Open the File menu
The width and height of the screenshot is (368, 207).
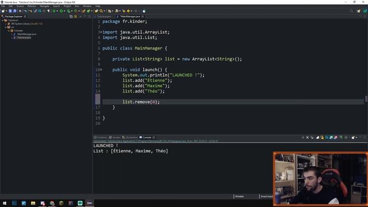click(x=3, y=6)
